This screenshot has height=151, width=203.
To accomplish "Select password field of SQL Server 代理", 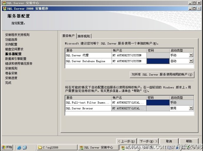I will click(x=158, y=55).
